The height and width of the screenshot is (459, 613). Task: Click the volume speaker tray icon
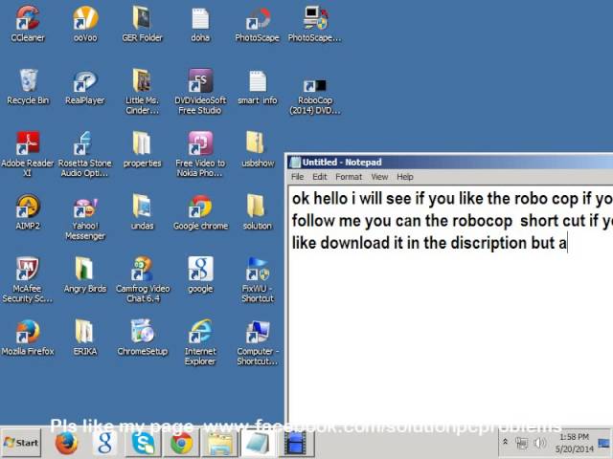pos(540,443)
